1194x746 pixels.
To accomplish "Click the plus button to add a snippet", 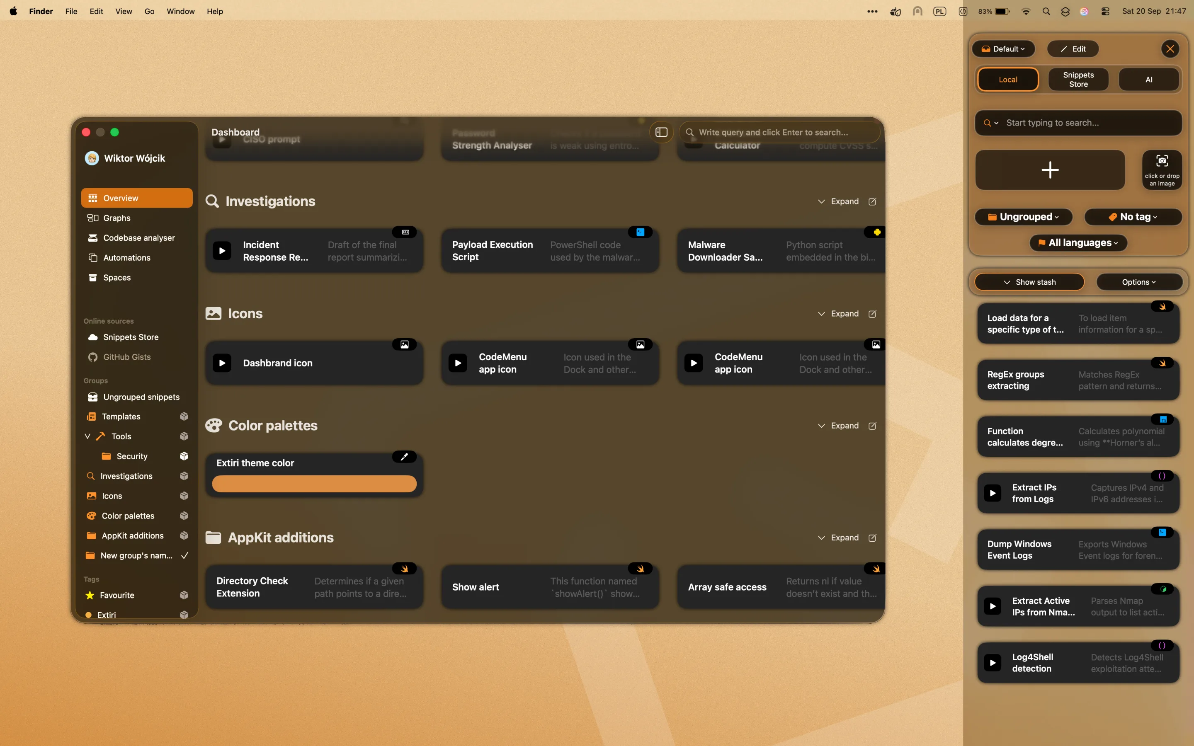I will [x=1050, y=170].
